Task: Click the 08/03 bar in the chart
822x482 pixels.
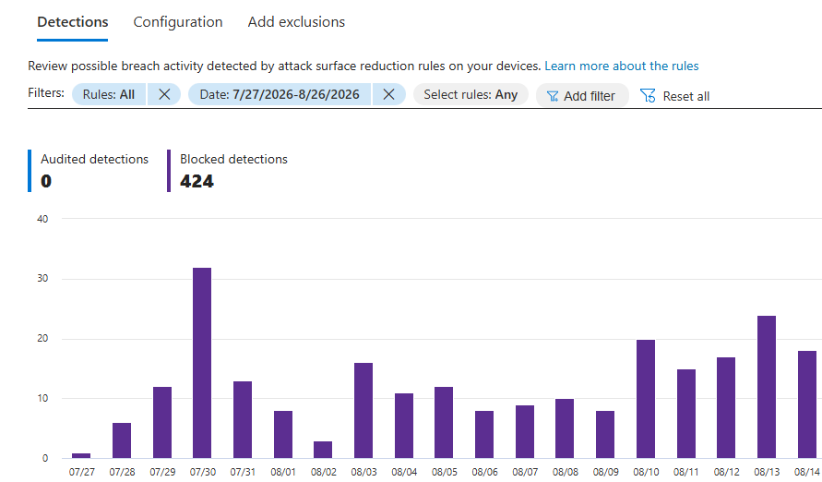Action: point(363,411)
